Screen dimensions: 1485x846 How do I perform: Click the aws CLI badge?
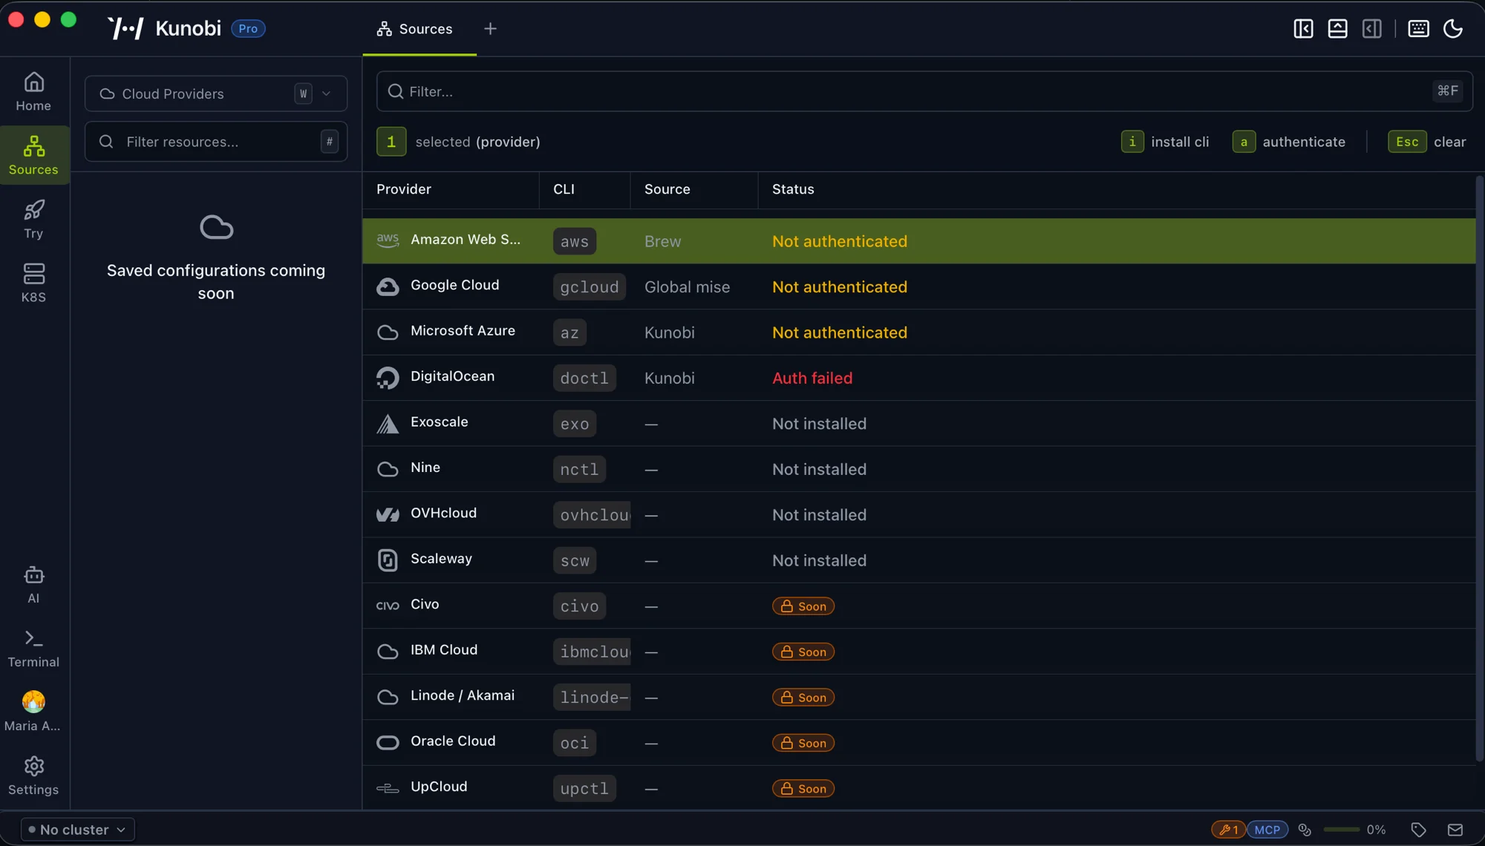tap(575, 241)
